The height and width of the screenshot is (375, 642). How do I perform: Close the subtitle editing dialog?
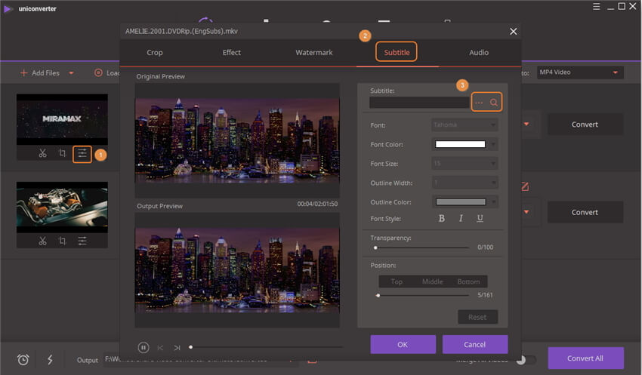(513, 32)
